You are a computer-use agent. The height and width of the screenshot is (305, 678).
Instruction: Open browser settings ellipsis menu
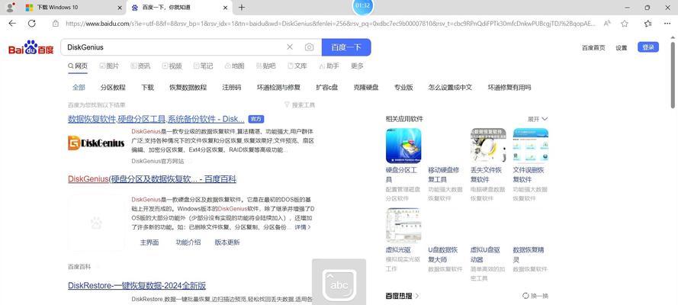(x=667, y=24)
